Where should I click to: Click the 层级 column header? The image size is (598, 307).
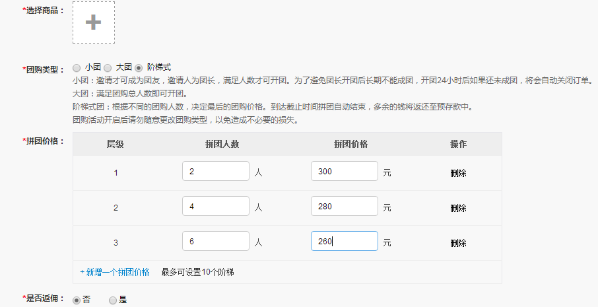[115, 144]
